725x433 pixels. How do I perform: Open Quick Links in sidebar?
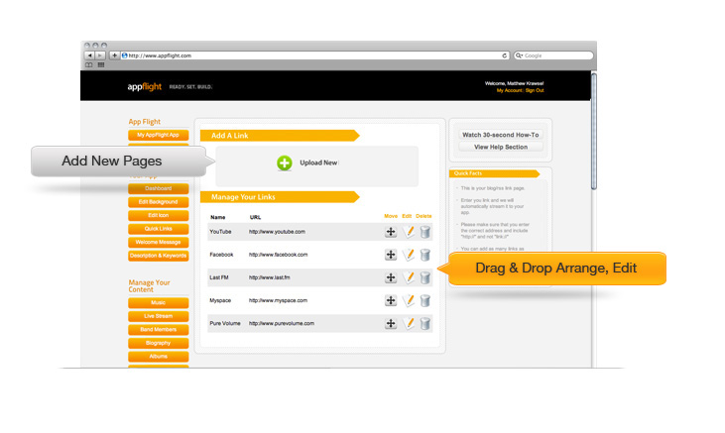(158, 229)
